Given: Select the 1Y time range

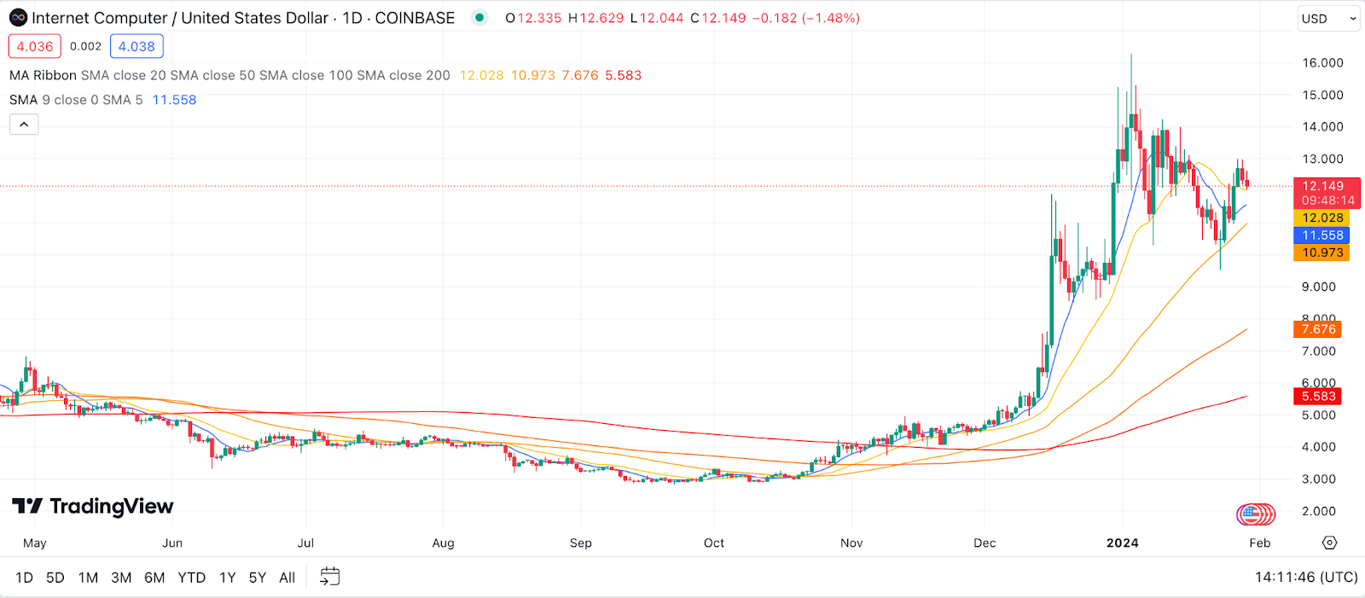Looking at the screenshot, I should pos(227,578).
